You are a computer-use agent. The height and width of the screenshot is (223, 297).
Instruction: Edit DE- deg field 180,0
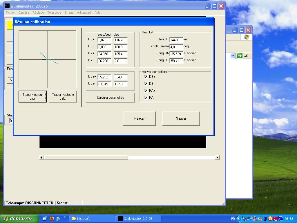(x=121, y=47)
